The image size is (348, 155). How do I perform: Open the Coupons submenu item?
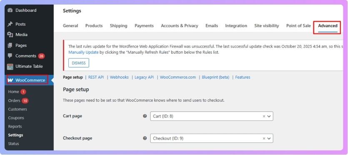[16, 118]
